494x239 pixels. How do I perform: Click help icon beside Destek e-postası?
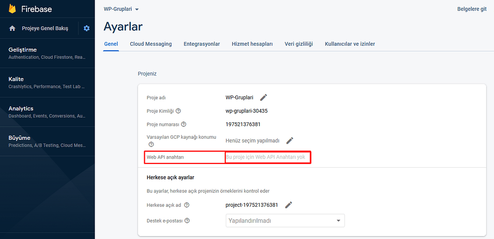pyautogui.click(x=187, y=221)
